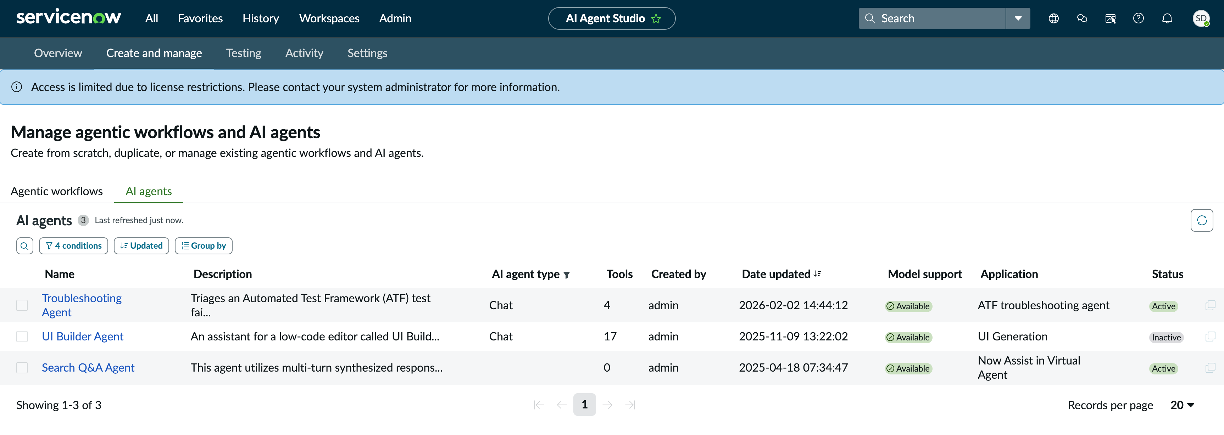Screen dimensions: 1224x435
Task: Switch to the Overview tab
Action: click(58, 53)
